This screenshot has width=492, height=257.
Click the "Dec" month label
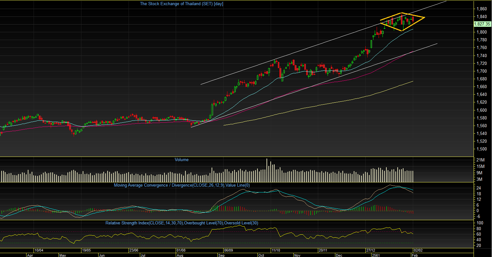[x=339, y=255]
